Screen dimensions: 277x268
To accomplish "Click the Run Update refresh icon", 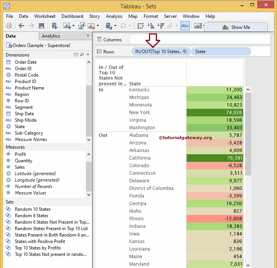I will click(x=123, y=26).
